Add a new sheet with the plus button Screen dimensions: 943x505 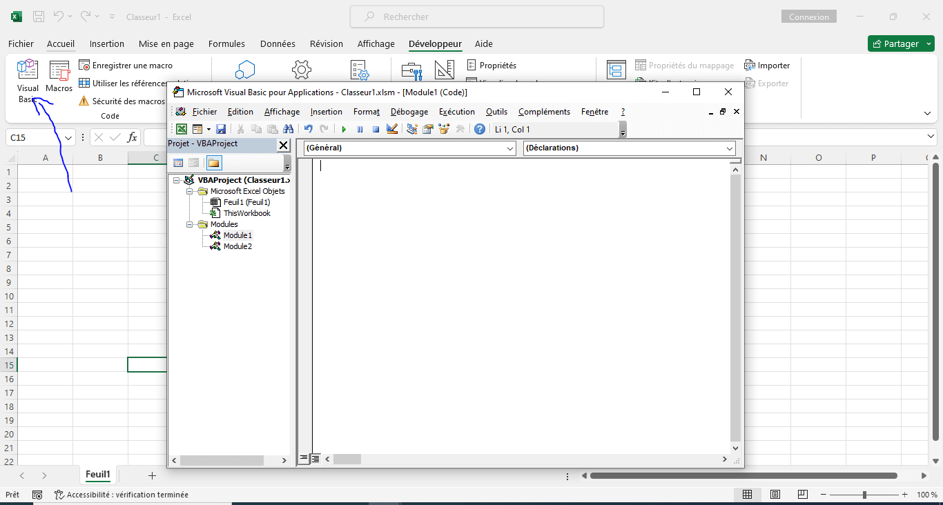coord(152,475)
